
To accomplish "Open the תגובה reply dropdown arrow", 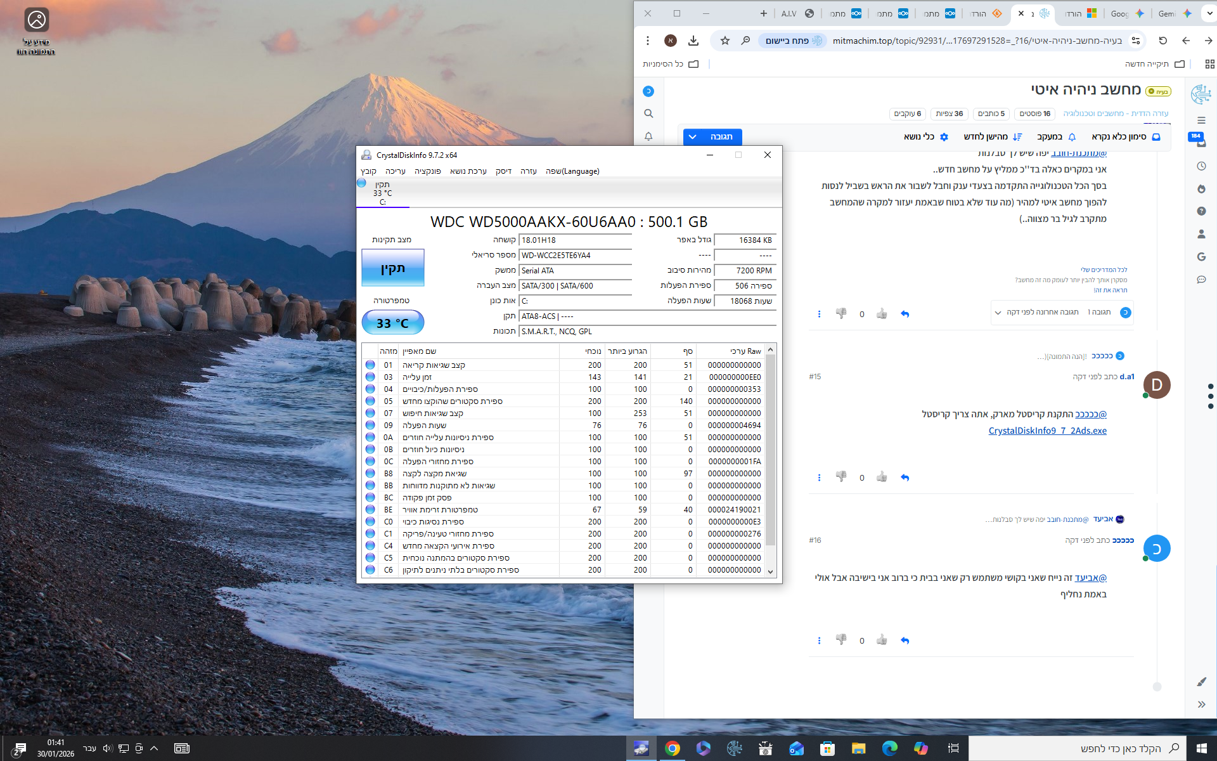I will [693, 137].
